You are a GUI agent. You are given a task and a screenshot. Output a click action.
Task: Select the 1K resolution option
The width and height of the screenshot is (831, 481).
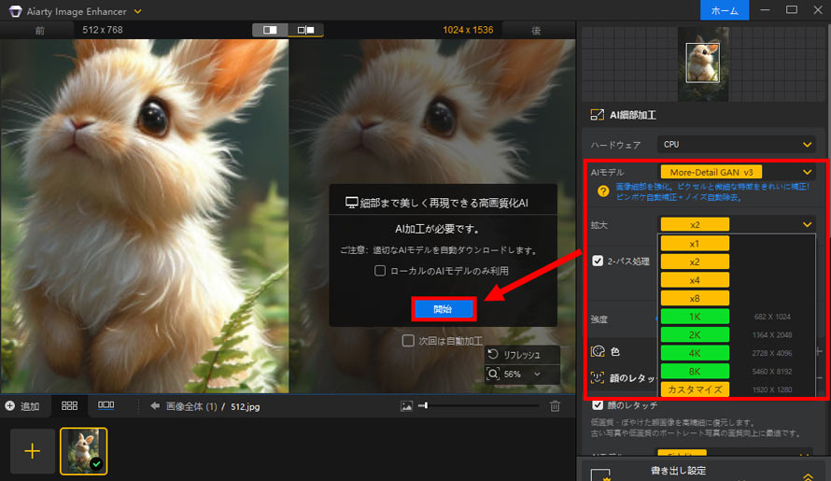tap(695, 317)
